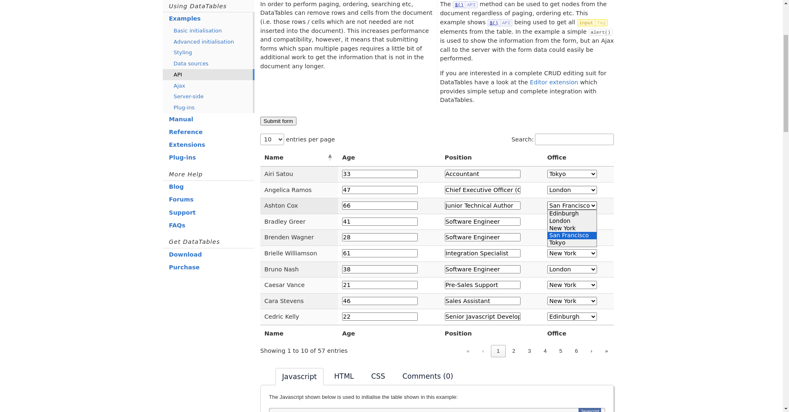
Task: Click Bruno Nash's Position text field
Action: pyautogui.click(x=482, y=269)
